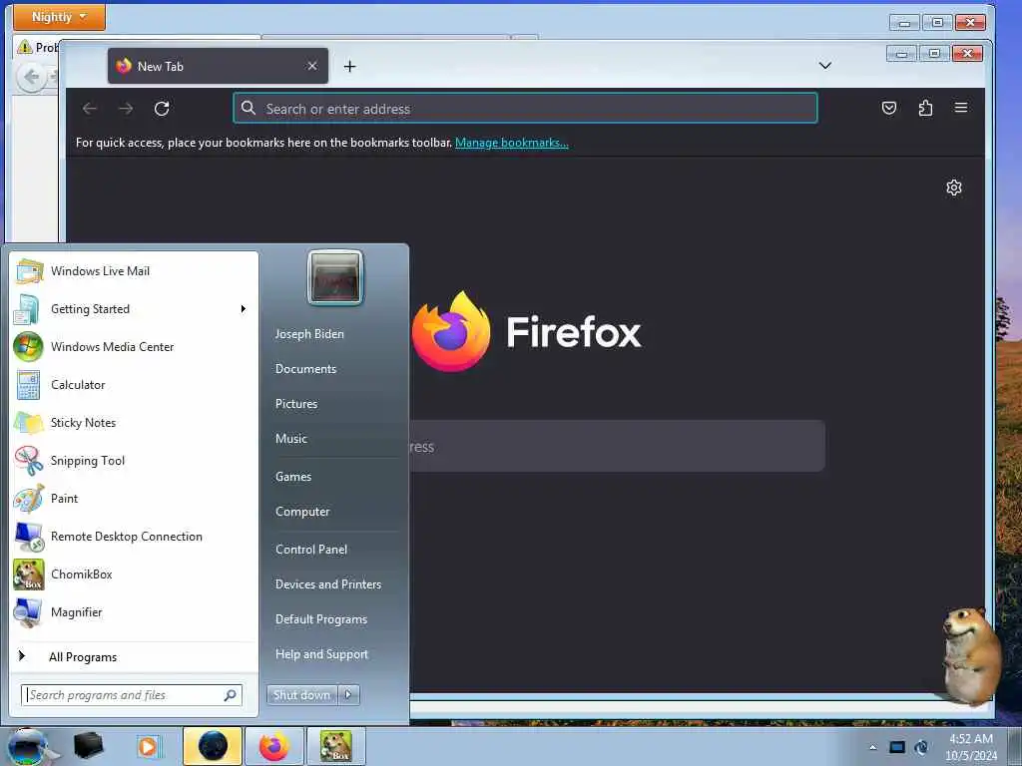Viewport: 1022px width, 766px height.
Task: Open a new tab with plus button
Action: coord(349,67)
